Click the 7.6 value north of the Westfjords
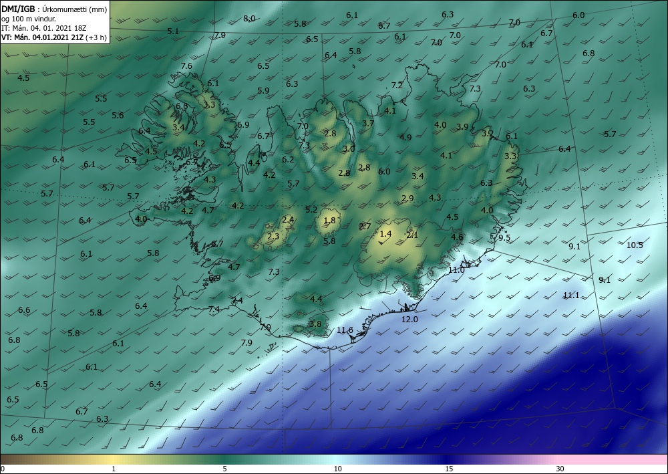 pos(186,66)
